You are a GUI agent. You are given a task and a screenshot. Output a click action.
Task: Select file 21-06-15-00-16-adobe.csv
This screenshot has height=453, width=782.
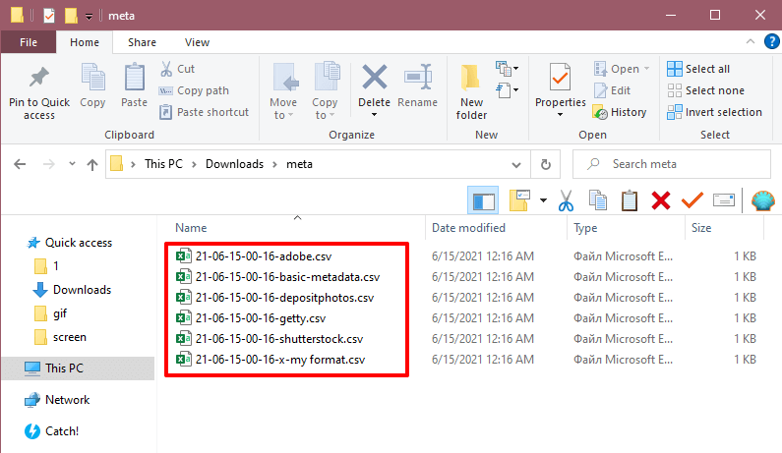[x=254, y=256]
